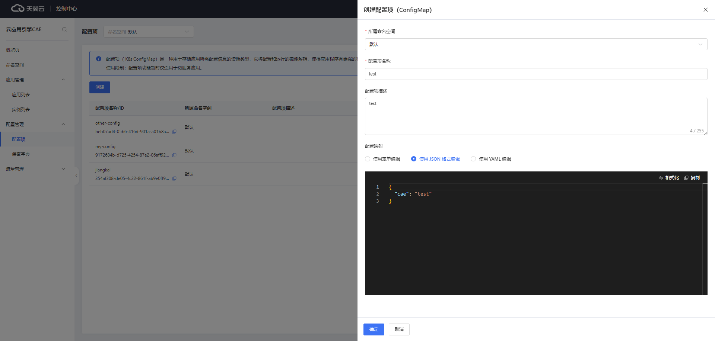Collapse the sidebar with the handle arrow

[76, 176]
